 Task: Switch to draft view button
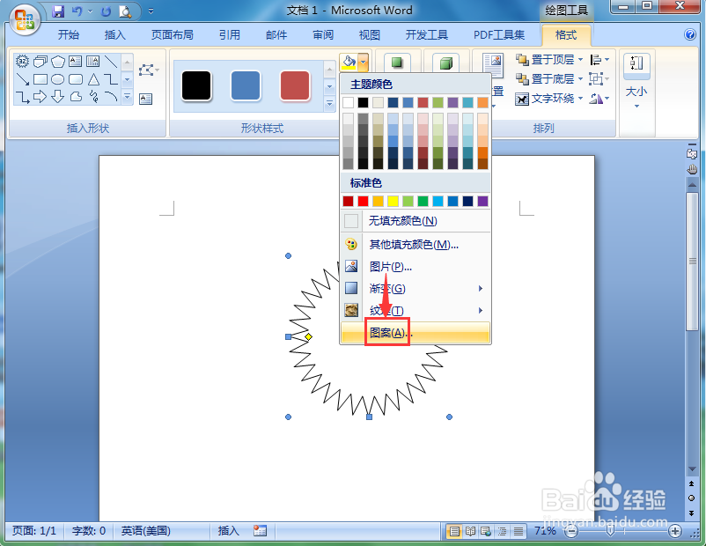pos(518,532)
